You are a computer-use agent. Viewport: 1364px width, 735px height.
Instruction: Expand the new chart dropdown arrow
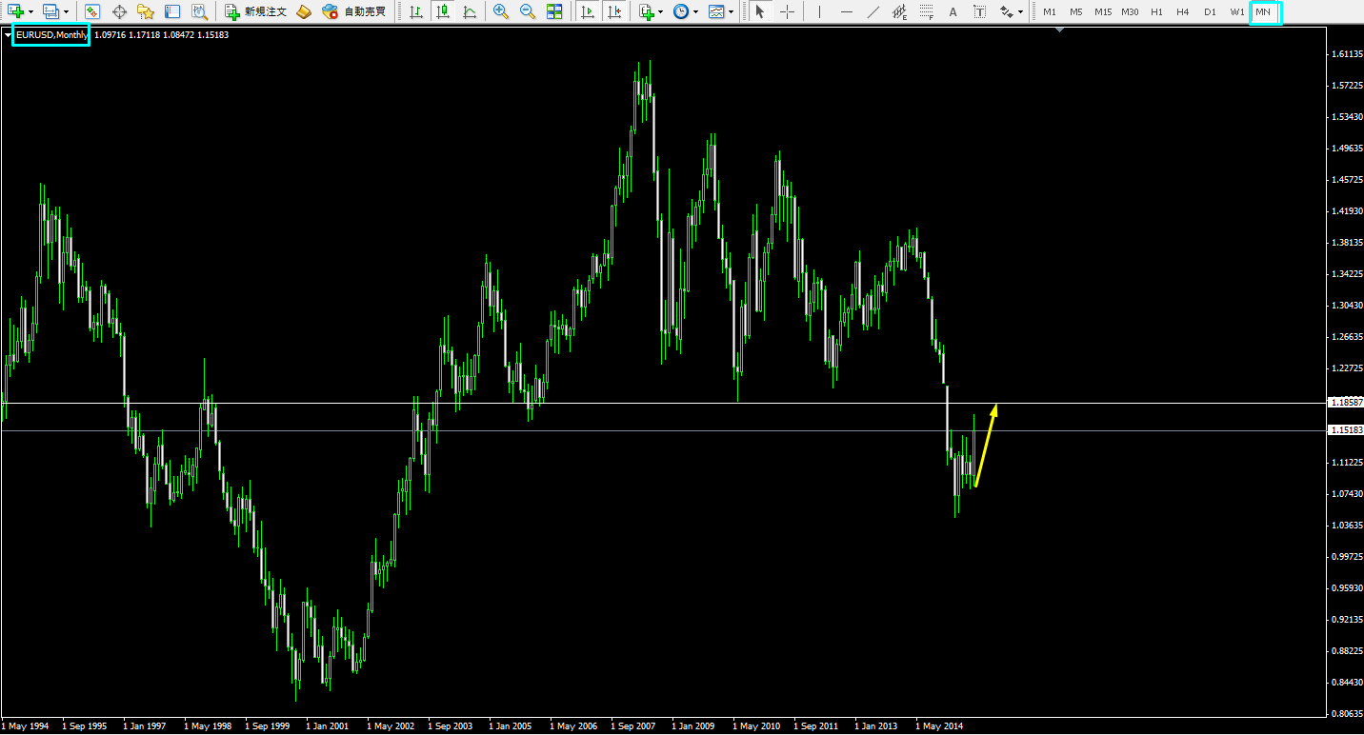pos(31,12)
